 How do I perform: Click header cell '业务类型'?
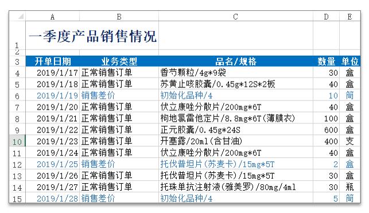click(x=119, y=61)
